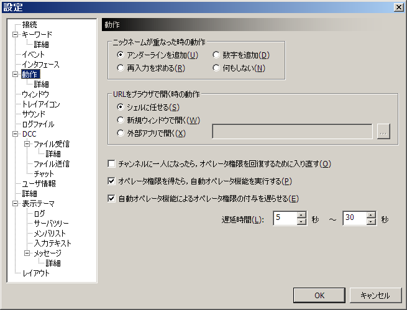The image size is (407, 310).
Task: Click the maximum delay field showing 30
Action: click(354, 218)
